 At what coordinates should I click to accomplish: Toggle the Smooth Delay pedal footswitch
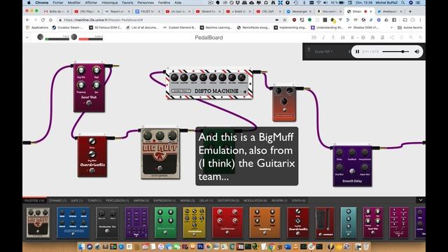[352, 171]
